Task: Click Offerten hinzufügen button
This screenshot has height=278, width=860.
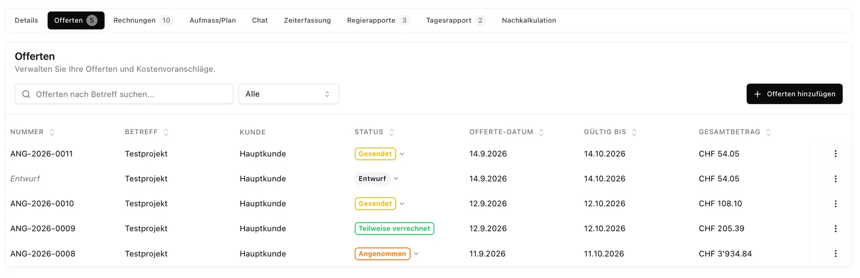Action: (794, 94)
